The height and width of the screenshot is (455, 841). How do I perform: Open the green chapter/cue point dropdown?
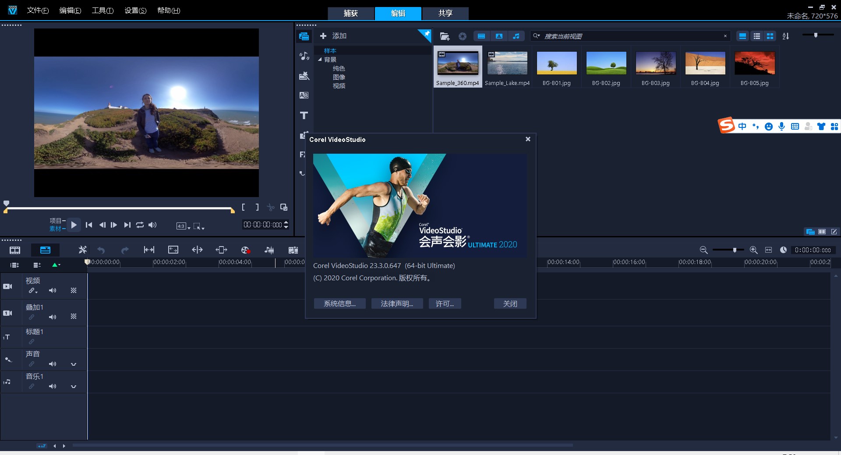[56, 265]
